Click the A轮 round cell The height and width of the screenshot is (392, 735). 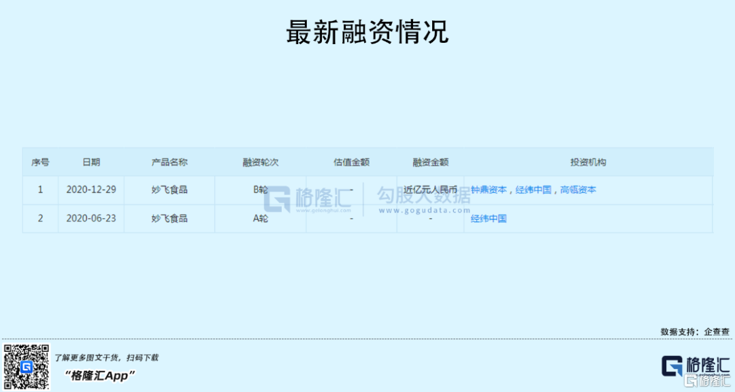point(260,219)
